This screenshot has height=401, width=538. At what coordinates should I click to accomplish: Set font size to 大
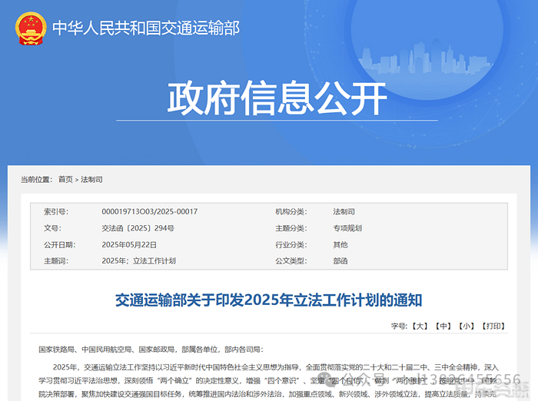pos(419,326)
